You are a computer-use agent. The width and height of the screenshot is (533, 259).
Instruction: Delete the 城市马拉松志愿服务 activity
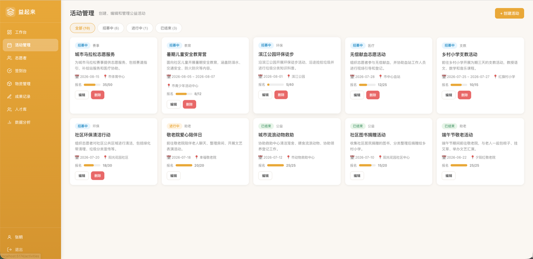98,95
